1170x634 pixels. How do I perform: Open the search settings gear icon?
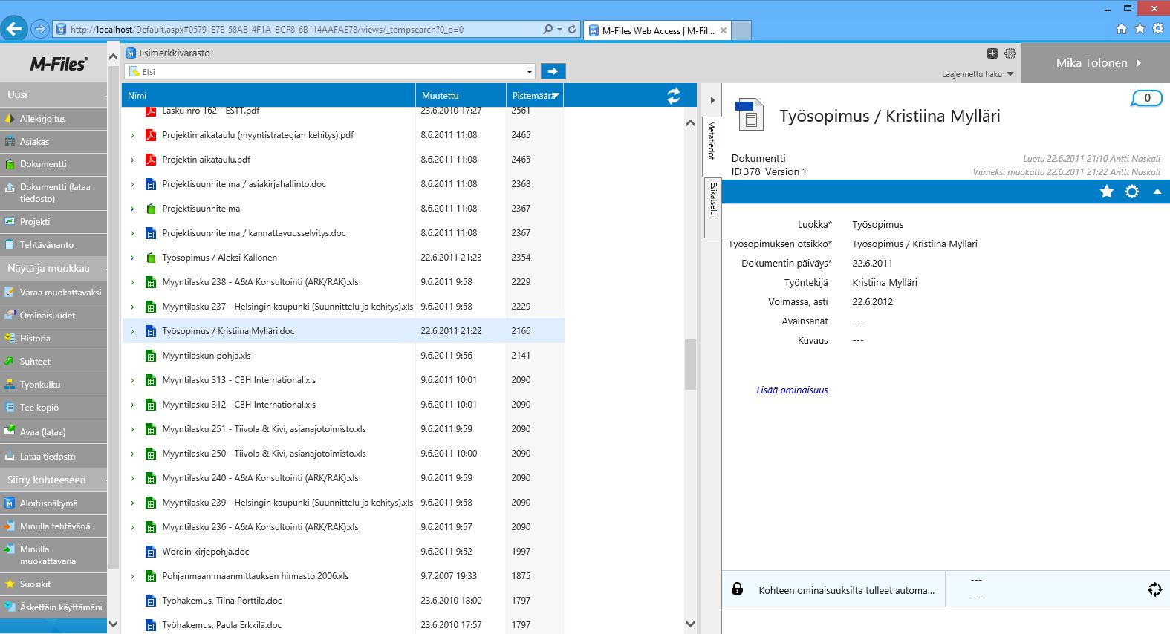coord(1010,53)
